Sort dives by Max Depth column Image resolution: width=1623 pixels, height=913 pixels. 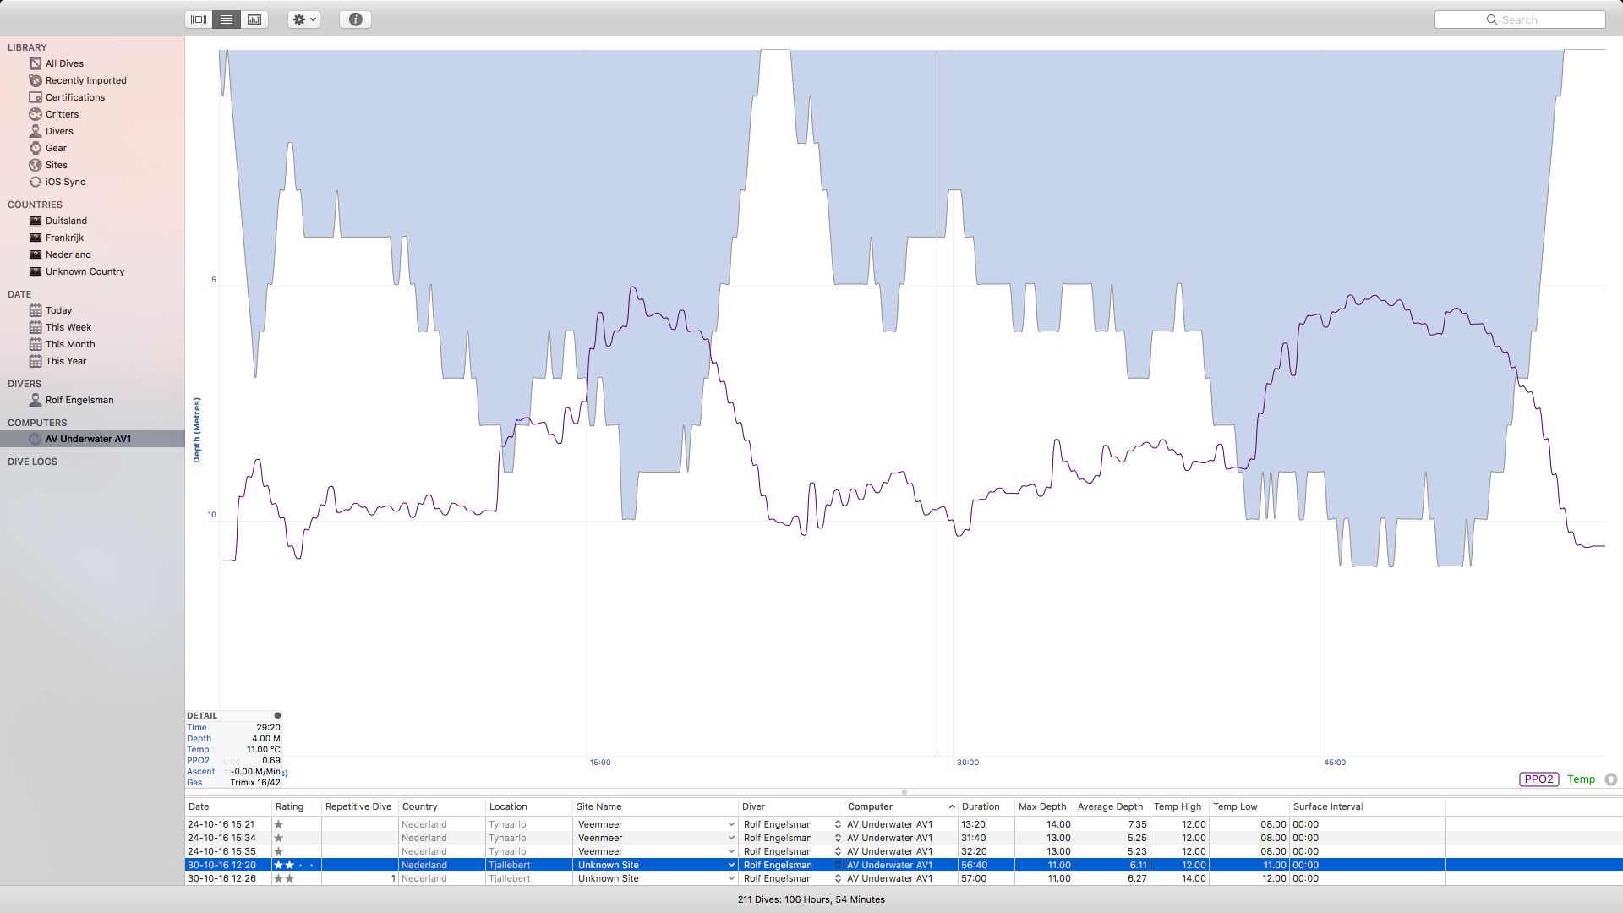1041,806
